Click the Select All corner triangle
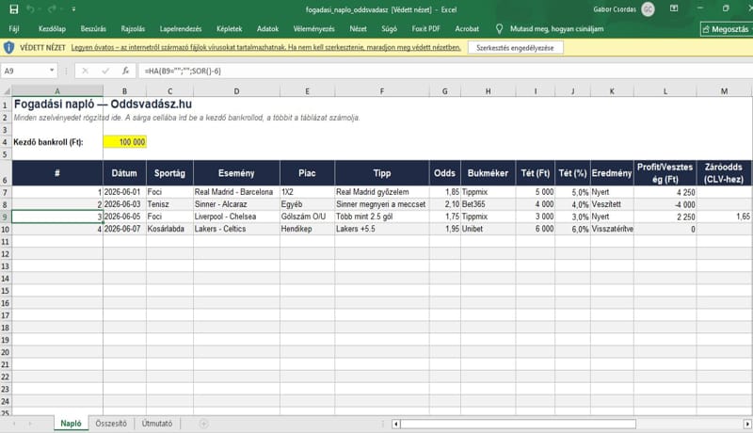 click(x=6, y=90)
